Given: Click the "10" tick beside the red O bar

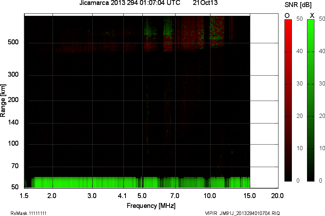Looking at the screenshot, I should pos(300,148).
